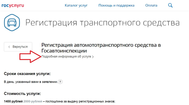Click the госпошлина за выдачу регистрационных знаков text
Screen dimensions: 189x105
(x=80, y=102)
